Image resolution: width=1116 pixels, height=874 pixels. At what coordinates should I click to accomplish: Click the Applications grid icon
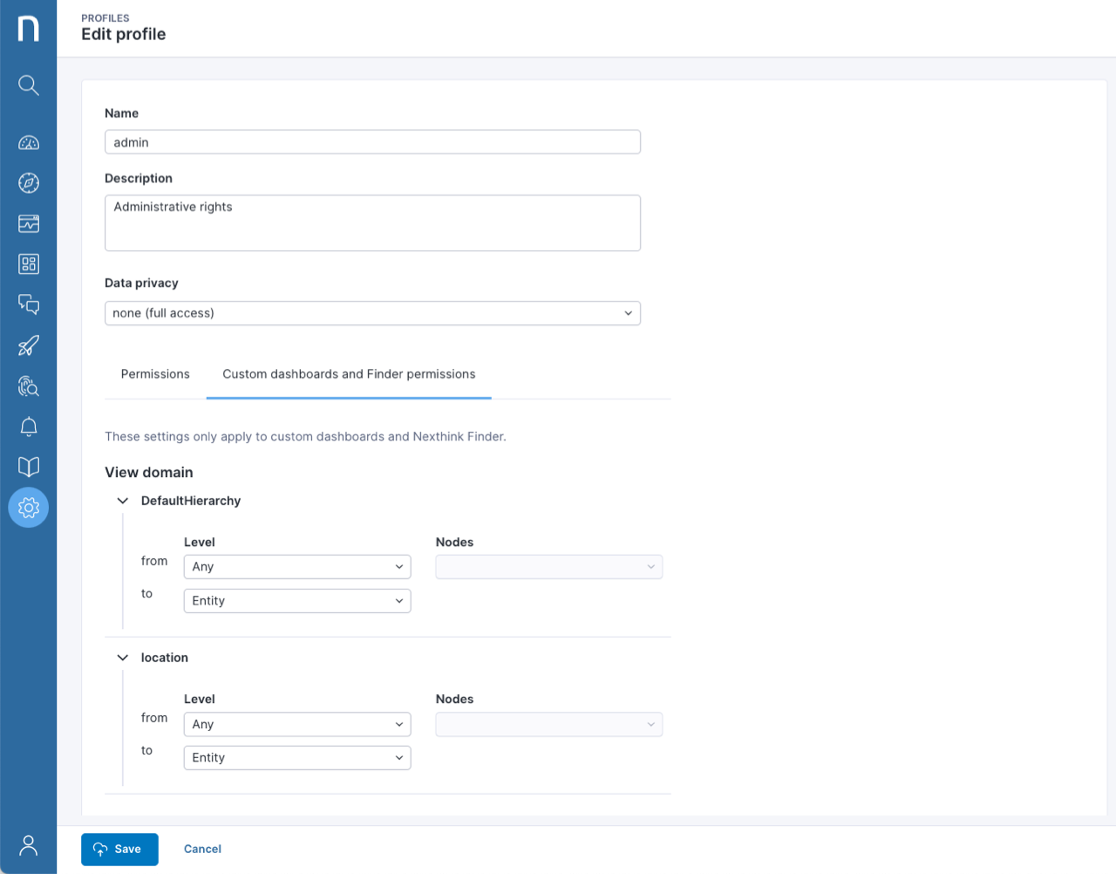[x=28, y=263]
